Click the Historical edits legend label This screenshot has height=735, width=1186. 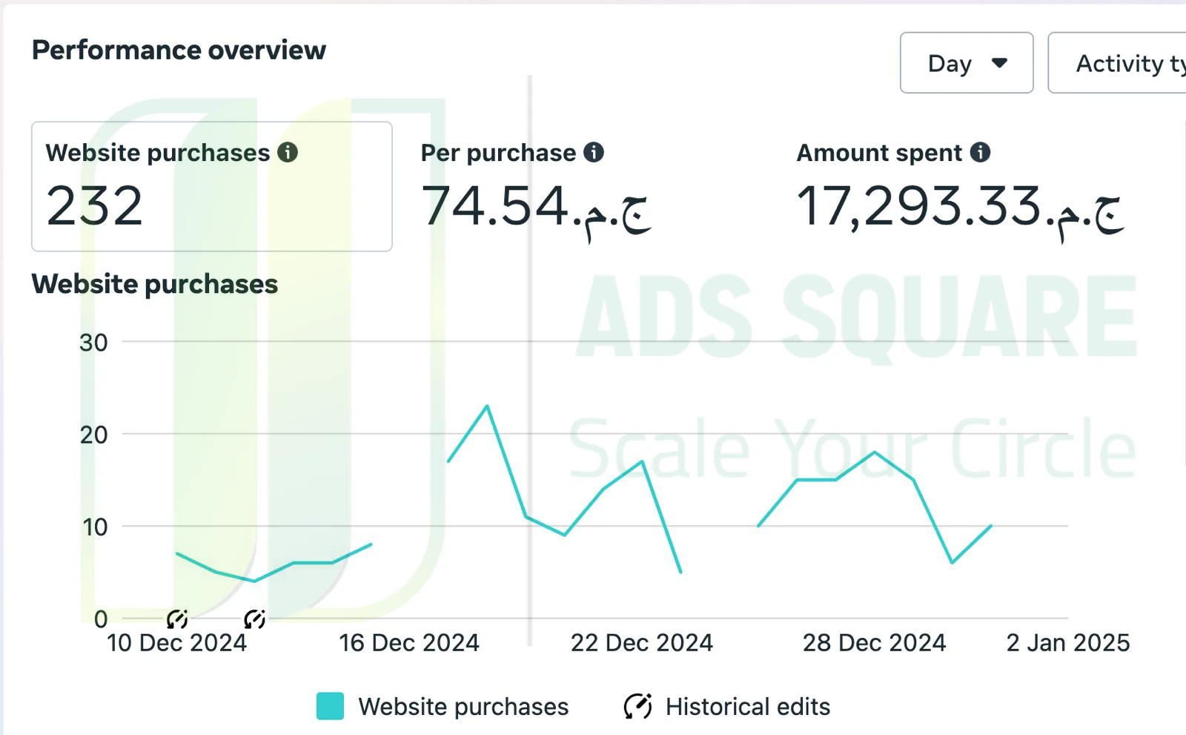tap(748, 707)
